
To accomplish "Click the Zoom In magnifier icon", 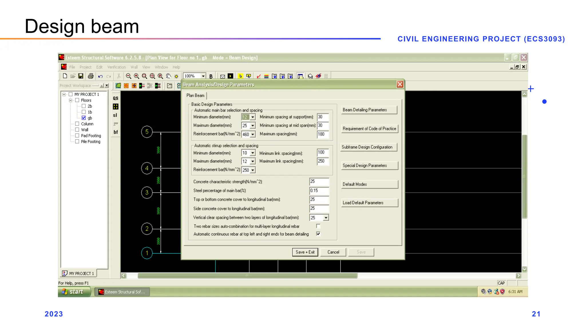I will (136, 76).
